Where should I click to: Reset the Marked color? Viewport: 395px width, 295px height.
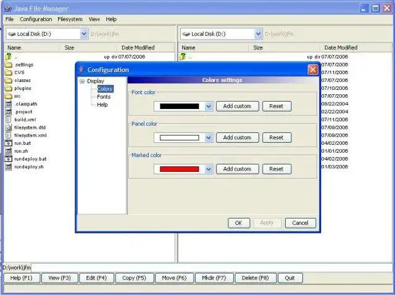tap(276, 169)
